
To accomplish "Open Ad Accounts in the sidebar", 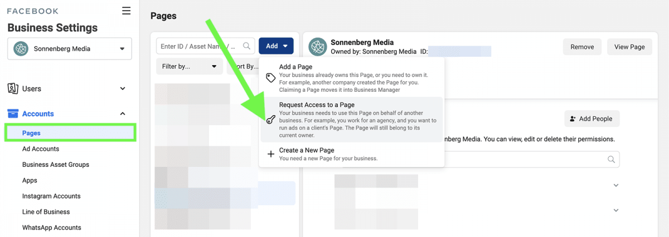I will pyautogui.click(x=41, y=149).
